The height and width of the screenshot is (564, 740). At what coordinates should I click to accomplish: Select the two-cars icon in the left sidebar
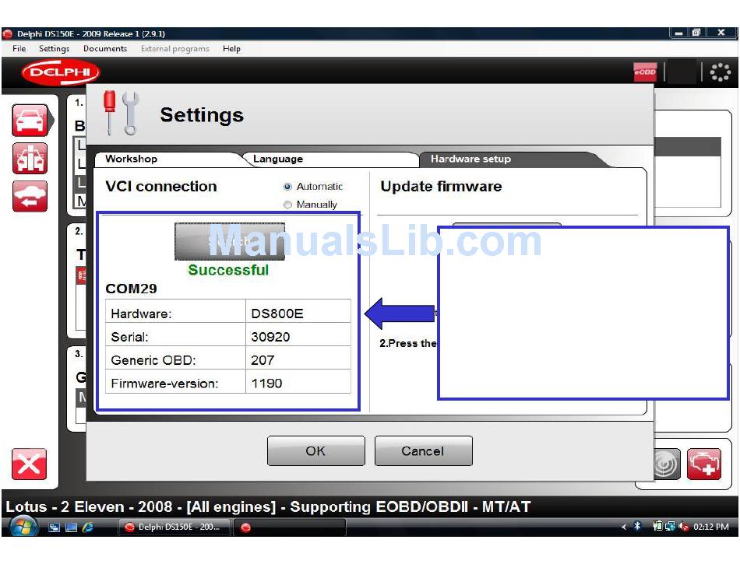(30, 159)
